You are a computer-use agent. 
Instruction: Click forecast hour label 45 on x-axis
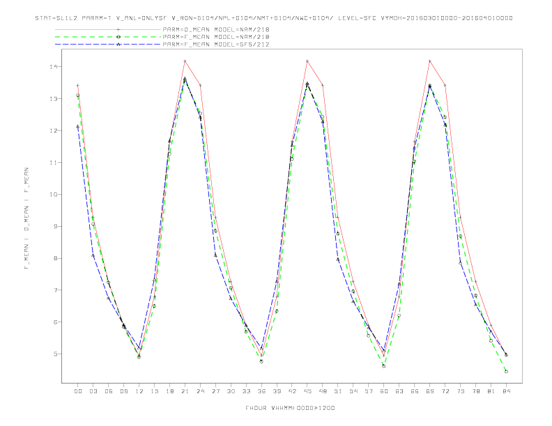pyautogui.click(x=307, y=391)
